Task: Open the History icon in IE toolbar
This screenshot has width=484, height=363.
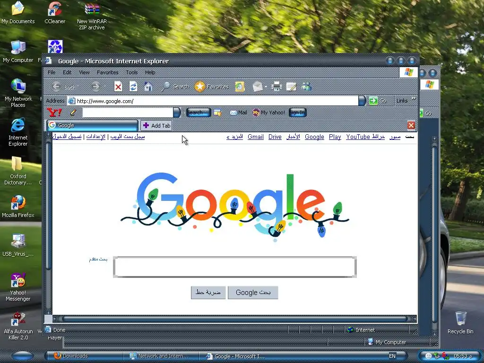Action: pyautogui.click(x=240, y=87)
